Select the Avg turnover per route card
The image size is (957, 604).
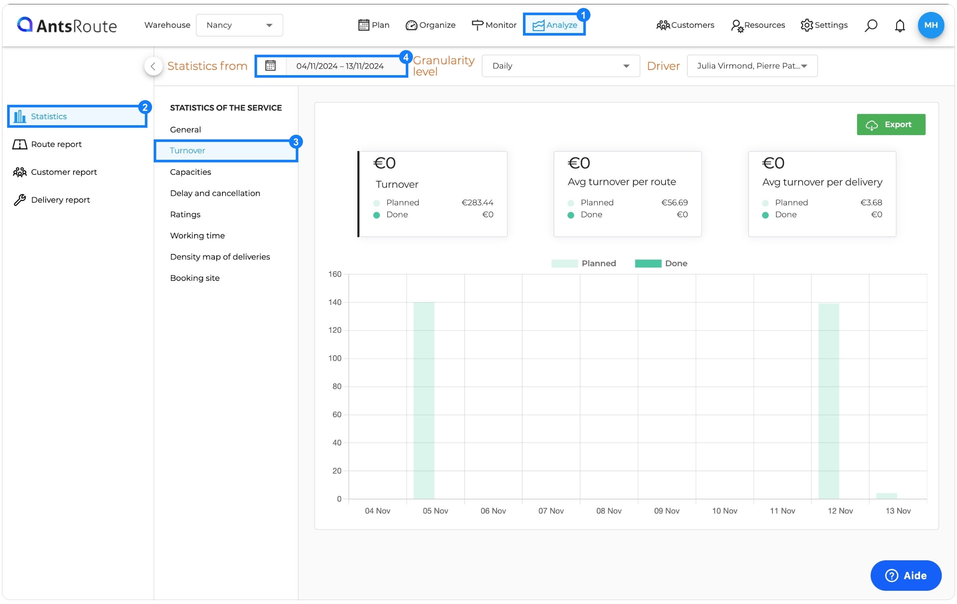(x=627, y=194)
